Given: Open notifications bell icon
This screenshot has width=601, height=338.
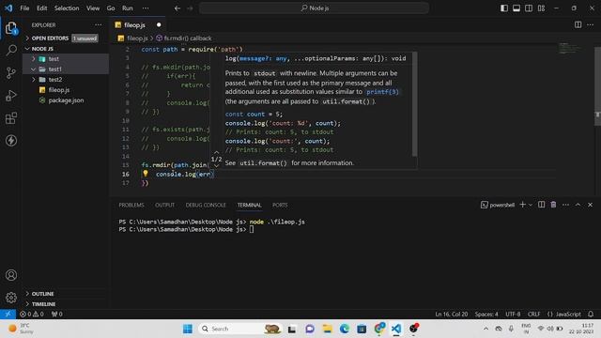Looking at the screenshot, I should click(591, 314).
